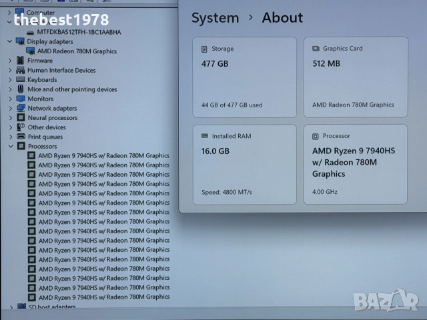Click the Firmware category icon
The height and width of the screenshot is (320, 427).
pyautogui.click(x=21, y=61)
